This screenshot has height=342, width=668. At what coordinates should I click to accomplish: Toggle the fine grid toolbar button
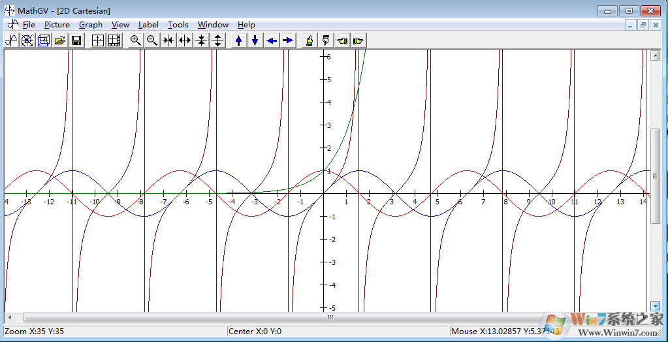(x=114, y=40)
